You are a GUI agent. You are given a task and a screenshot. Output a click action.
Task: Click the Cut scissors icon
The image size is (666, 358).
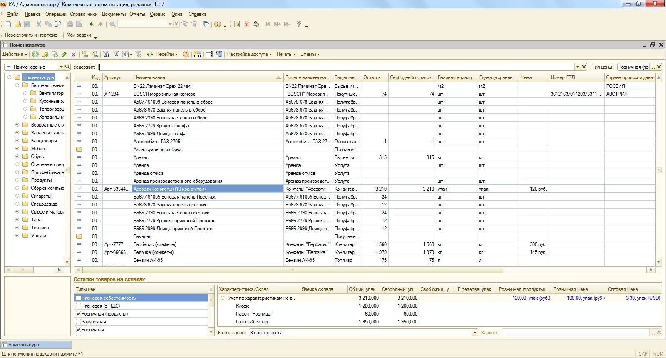(39, 25)
